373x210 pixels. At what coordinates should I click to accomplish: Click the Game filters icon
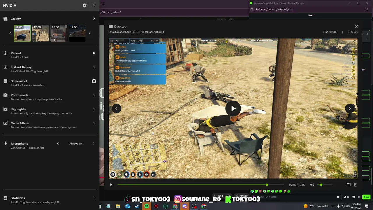5,123
